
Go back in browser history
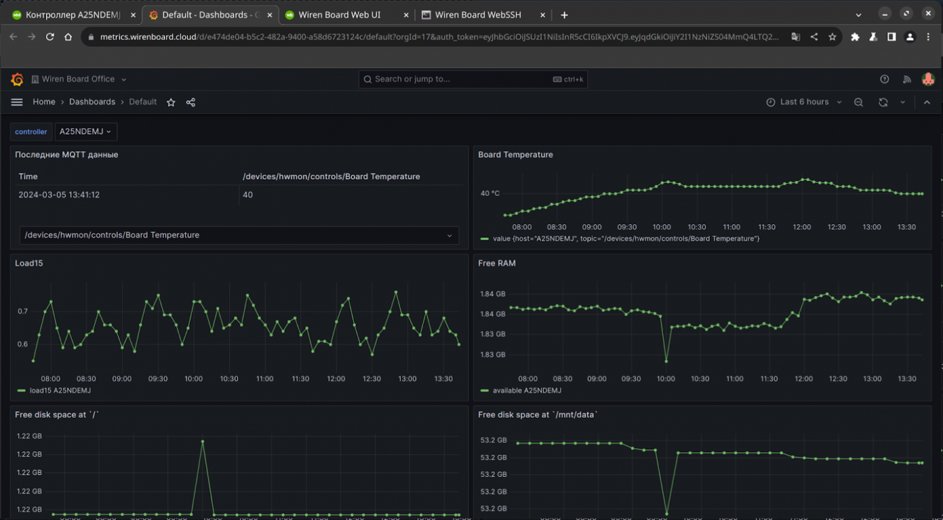point(13,37)
